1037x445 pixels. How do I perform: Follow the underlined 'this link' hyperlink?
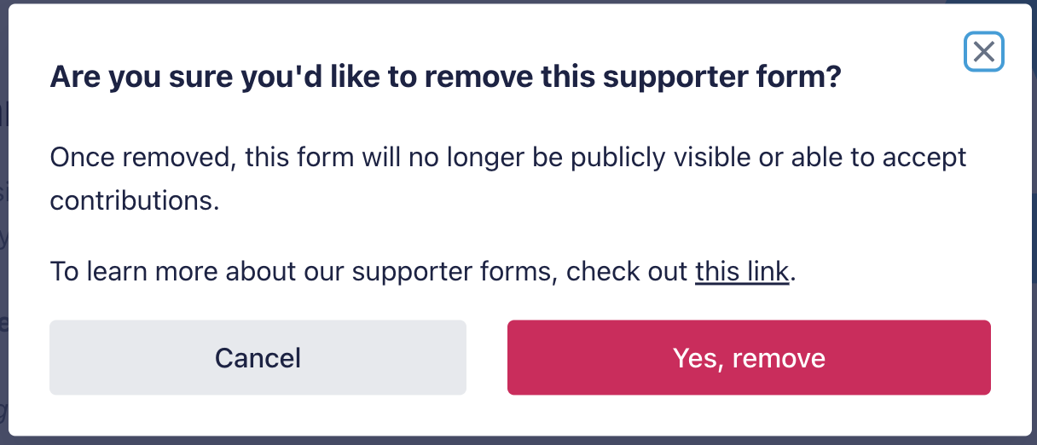[x=741, y=271]
